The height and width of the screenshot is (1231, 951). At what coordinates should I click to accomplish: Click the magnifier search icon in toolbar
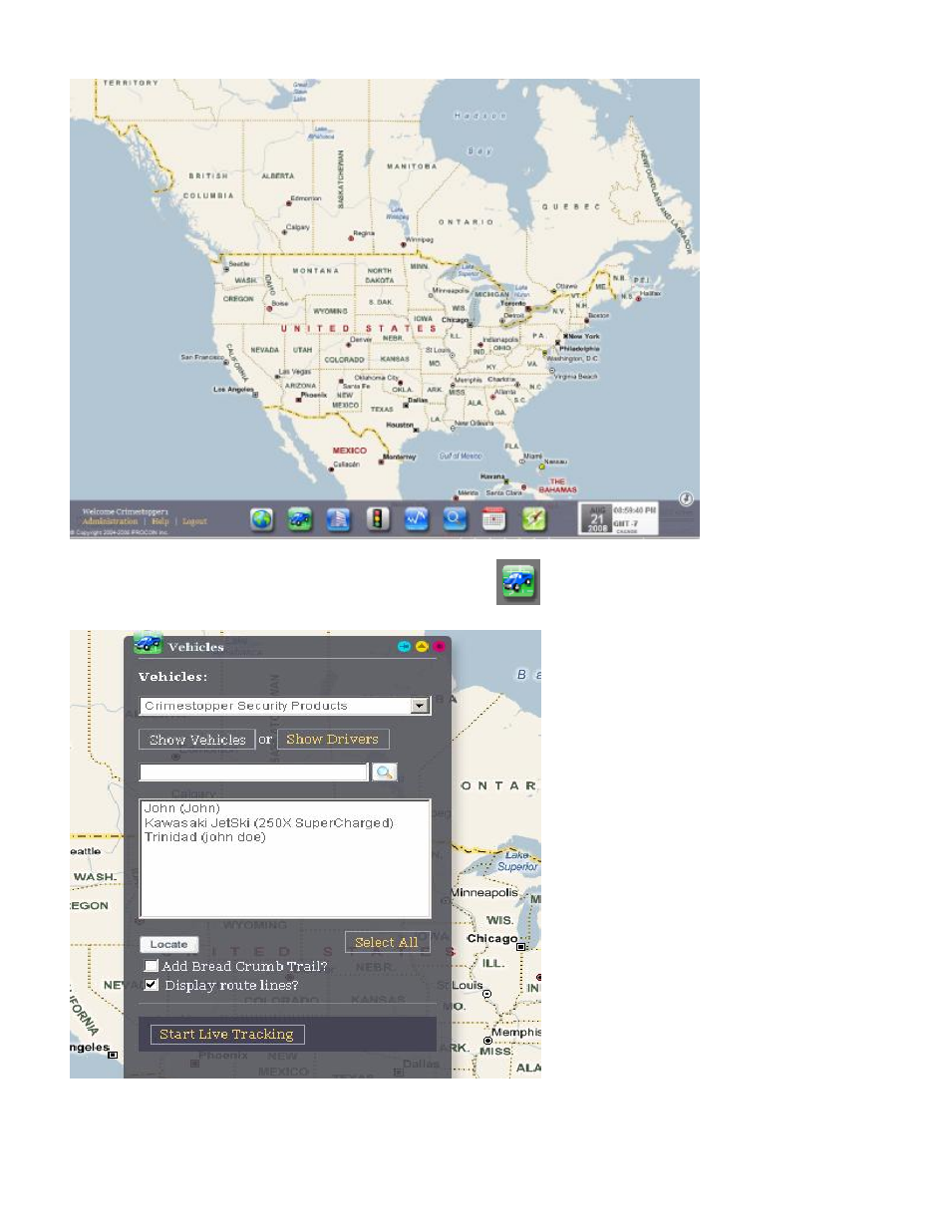click(x=456, y=518)
